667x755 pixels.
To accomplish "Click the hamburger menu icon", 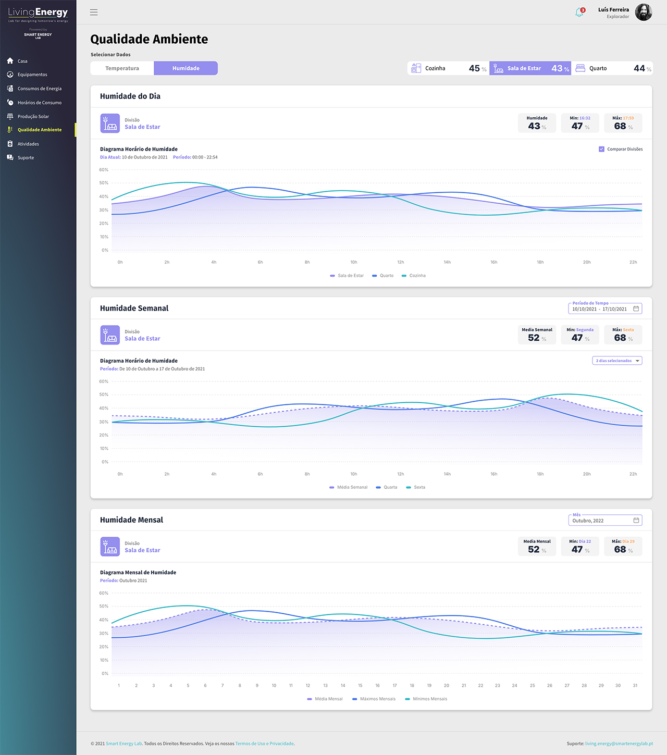I will click(94, 12).
